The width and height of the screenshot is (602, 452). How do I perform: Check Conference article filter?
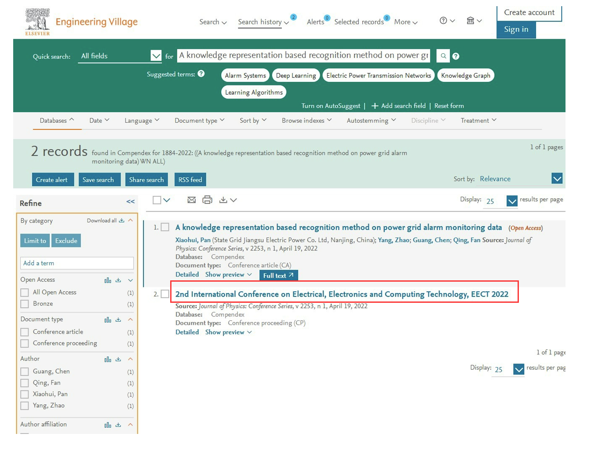[25, 332]
